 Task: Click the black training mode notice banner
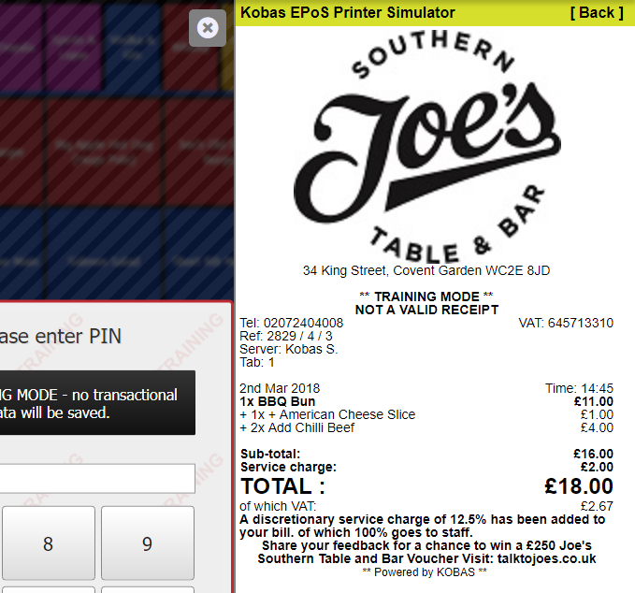click(x=97, y=402)
